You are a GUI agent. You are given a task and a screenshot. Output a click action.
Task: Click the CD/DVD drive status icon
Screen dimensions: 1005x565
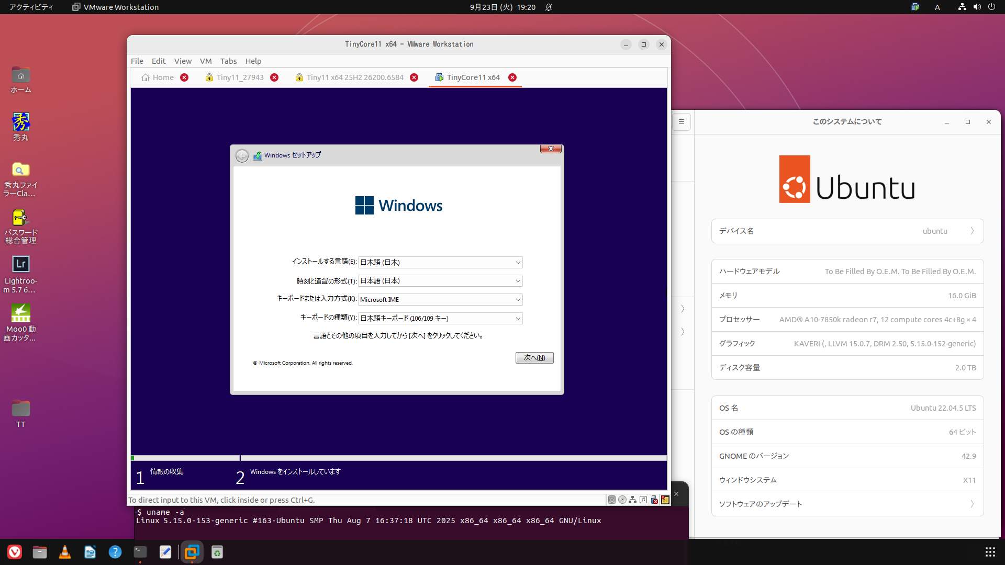[x=622, y=500]
